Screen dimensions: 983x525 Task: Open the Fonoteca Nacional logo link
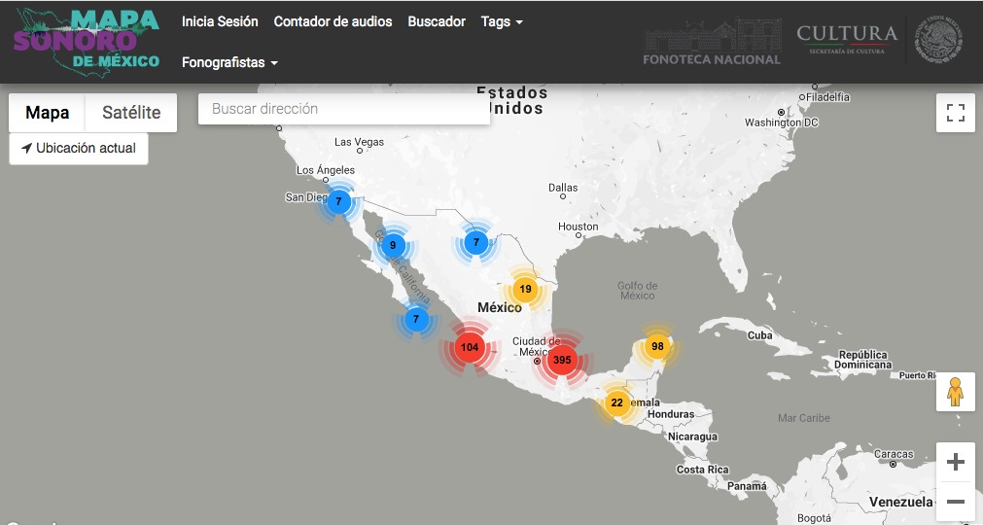click(x=712, y=42)
